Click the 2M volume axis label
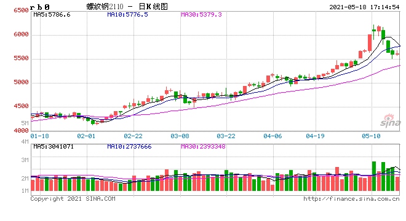This screenshot has width=406, height=221. pyautogui.click(x=25, y=179)
